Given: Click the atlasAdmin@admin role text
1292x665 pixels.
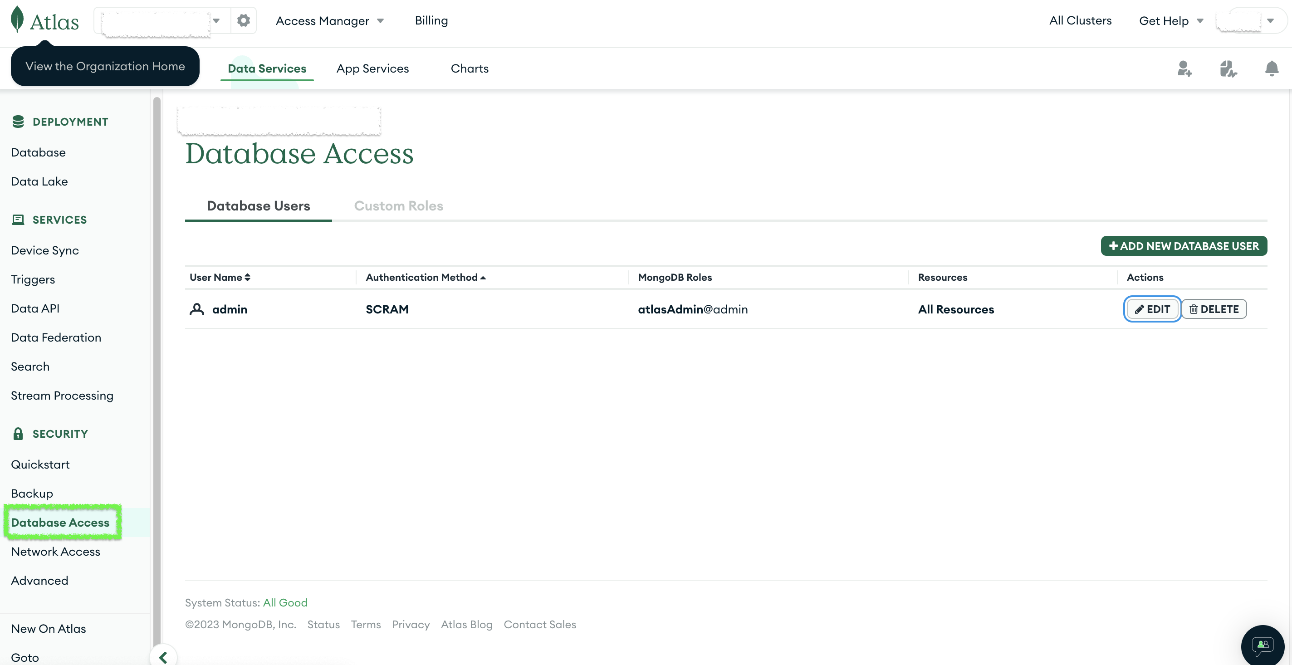Looking at the screenshot, I should pos(693,309).
